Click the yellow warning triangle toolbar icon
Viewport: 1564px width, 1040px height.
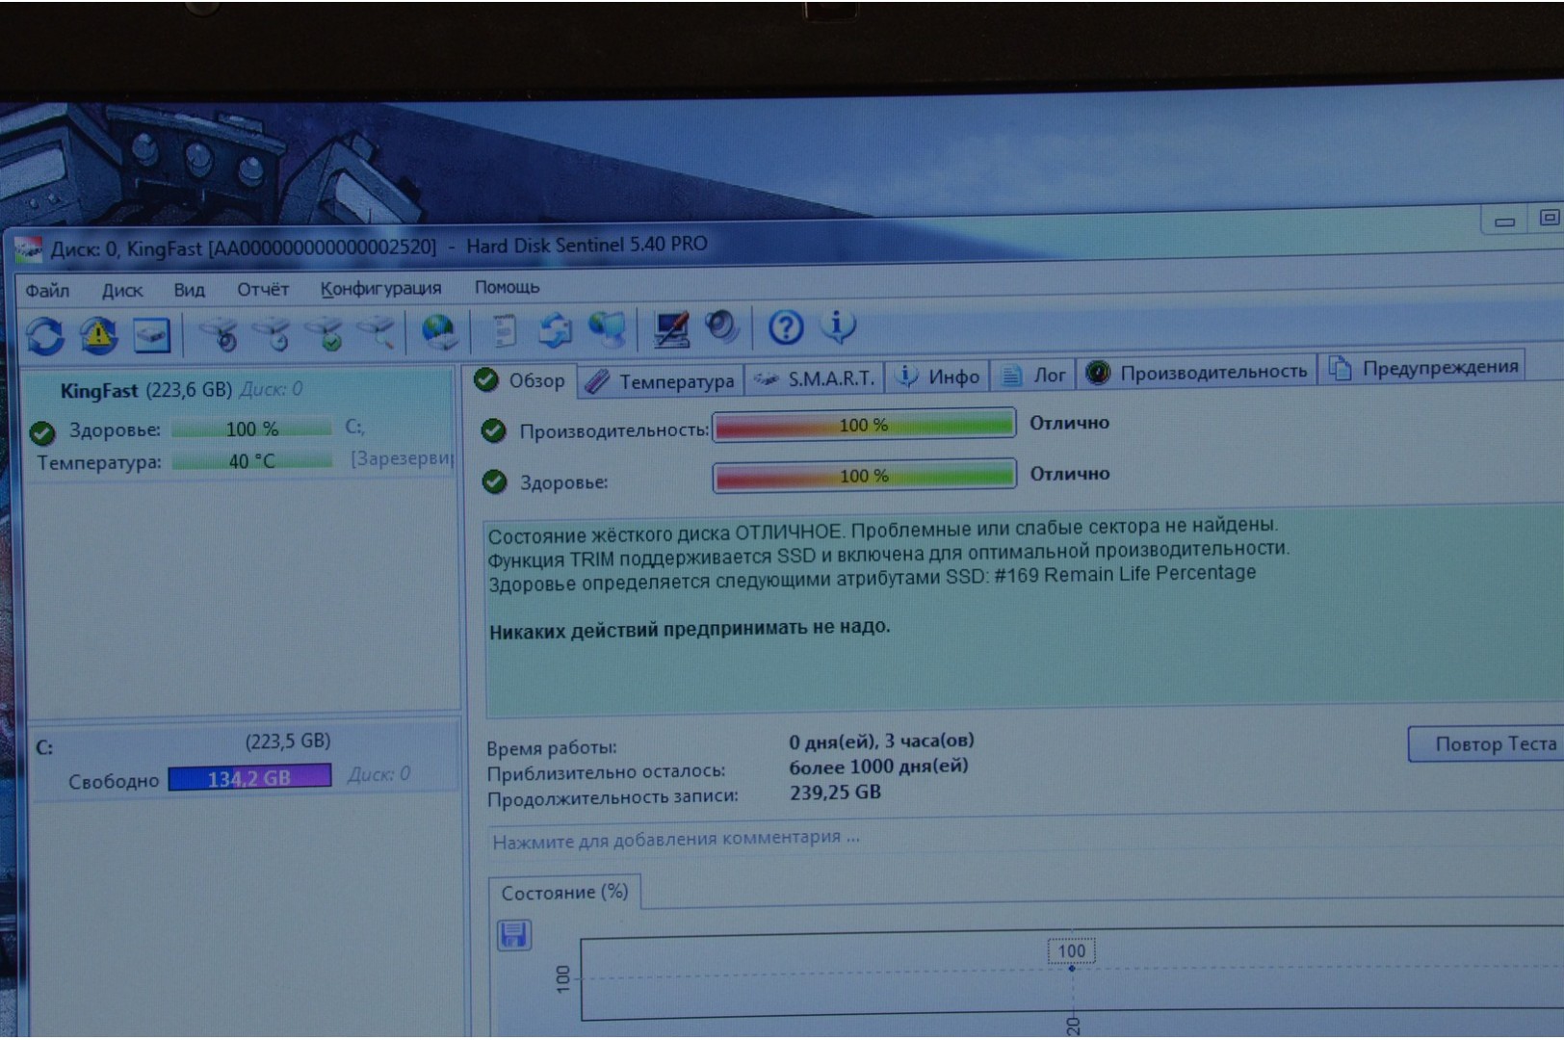pos(98,335)
